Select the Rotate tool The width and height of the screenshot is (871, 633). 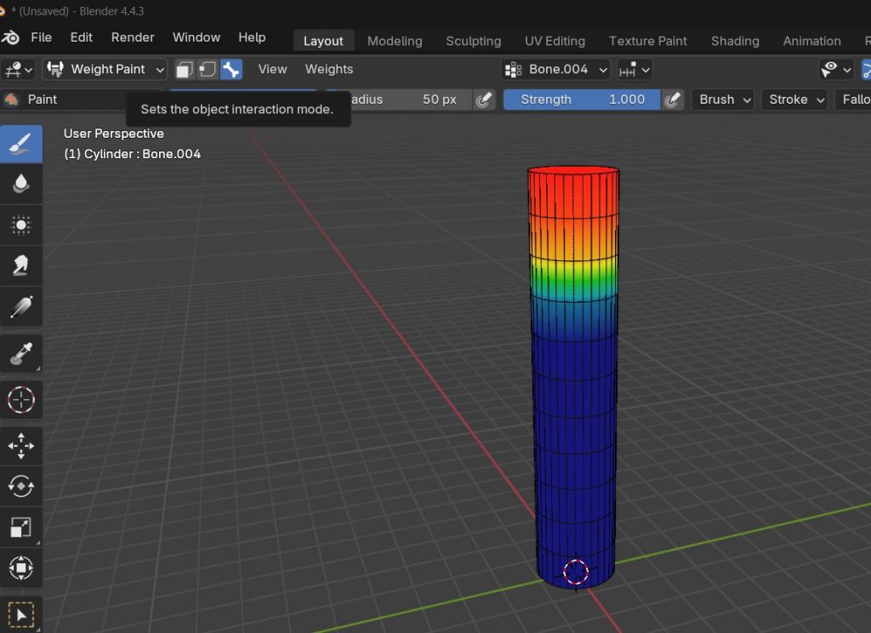tap(21, 486)
